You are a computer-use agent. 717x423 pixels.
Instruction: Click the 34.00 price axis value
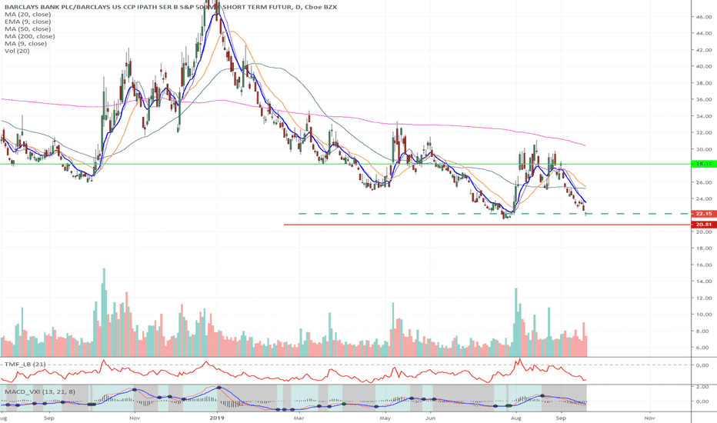pos(704,116)
